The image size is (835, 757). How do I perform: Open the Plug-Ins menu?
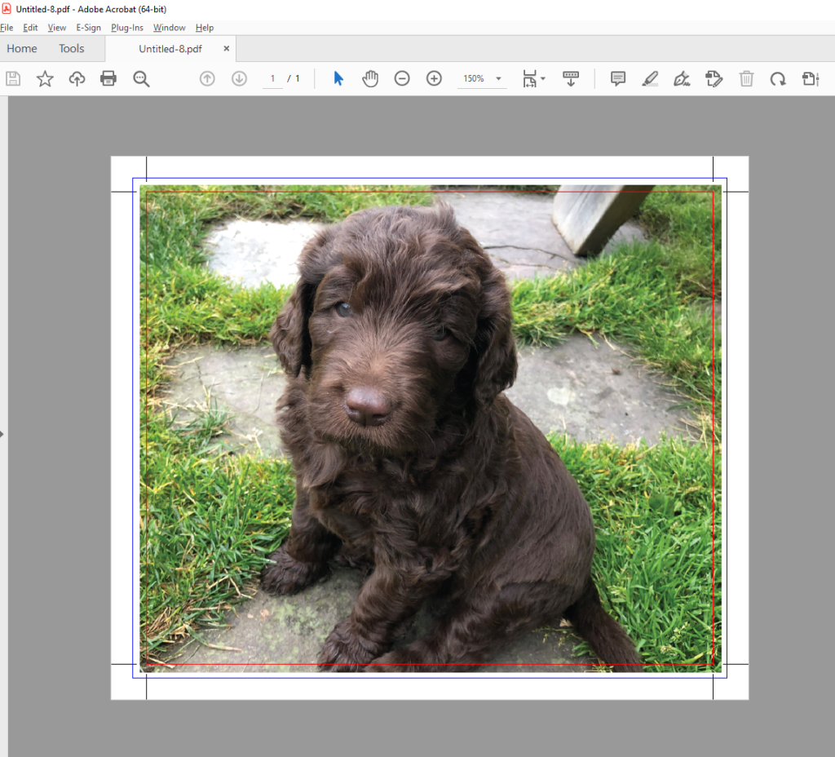point(127,28)
